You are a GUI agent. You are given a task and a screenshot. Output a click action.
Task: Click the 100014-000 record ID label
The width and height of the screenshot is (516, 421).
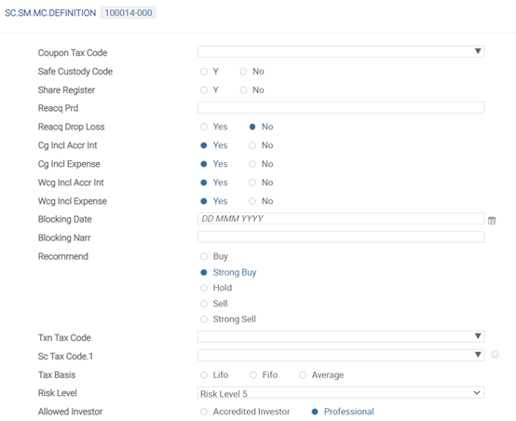click(129, 13)
